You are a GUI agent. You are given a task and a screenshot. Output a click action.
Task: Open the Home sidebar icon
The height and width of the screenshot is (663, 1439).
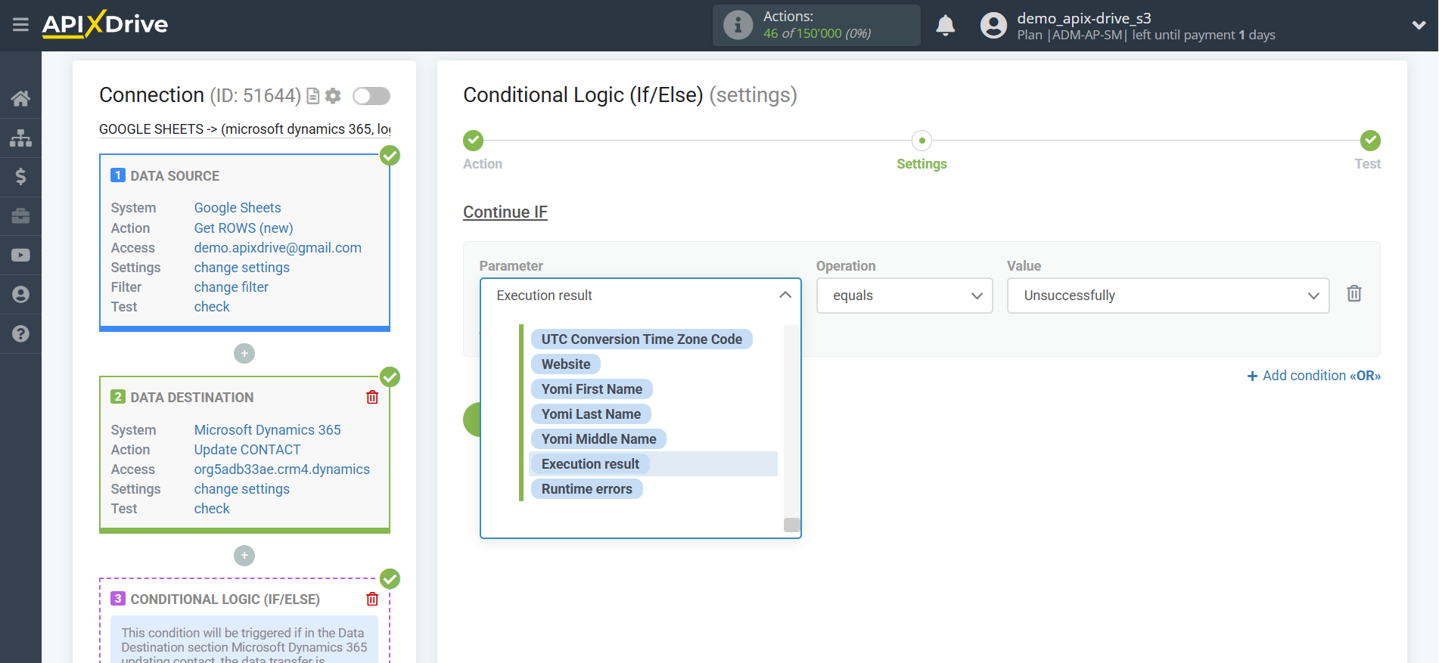[x=20, y=98]
